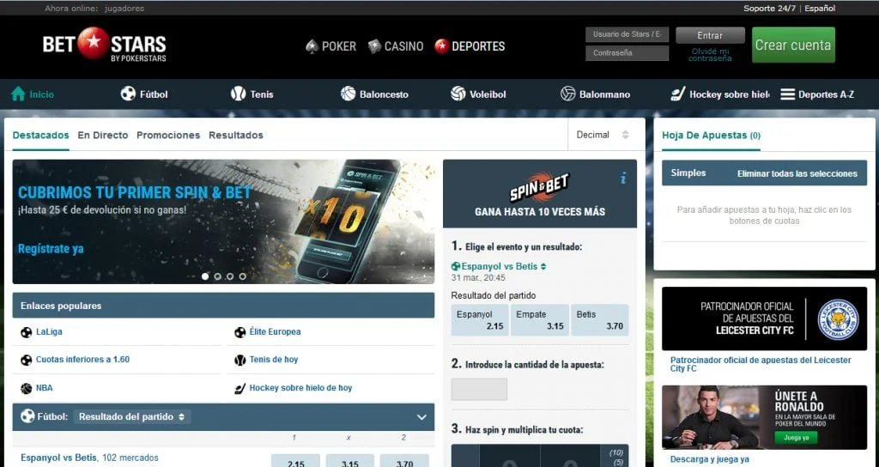Click the Spin & Bet info icon
The image size is (879, 467).
(x=623, y=179)
